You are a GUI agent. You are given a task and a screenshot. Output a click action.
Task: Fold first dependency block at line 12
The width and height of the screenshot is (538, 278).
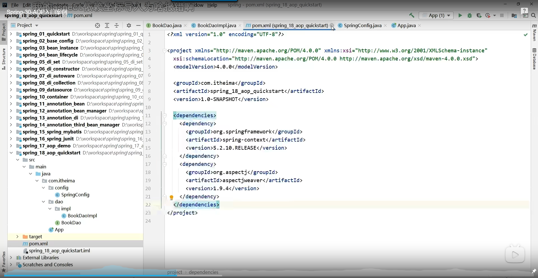point(165,124)
